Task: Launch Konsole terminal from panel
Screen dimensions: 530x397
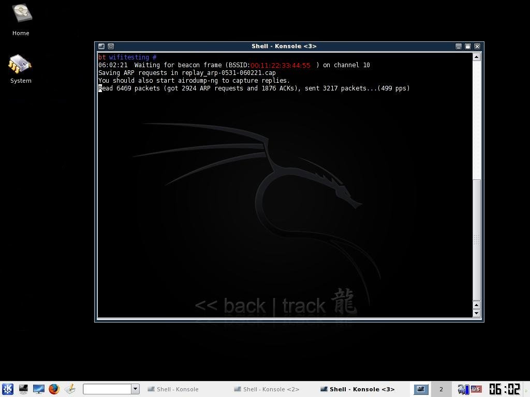Action: click(x=23, y=389)
